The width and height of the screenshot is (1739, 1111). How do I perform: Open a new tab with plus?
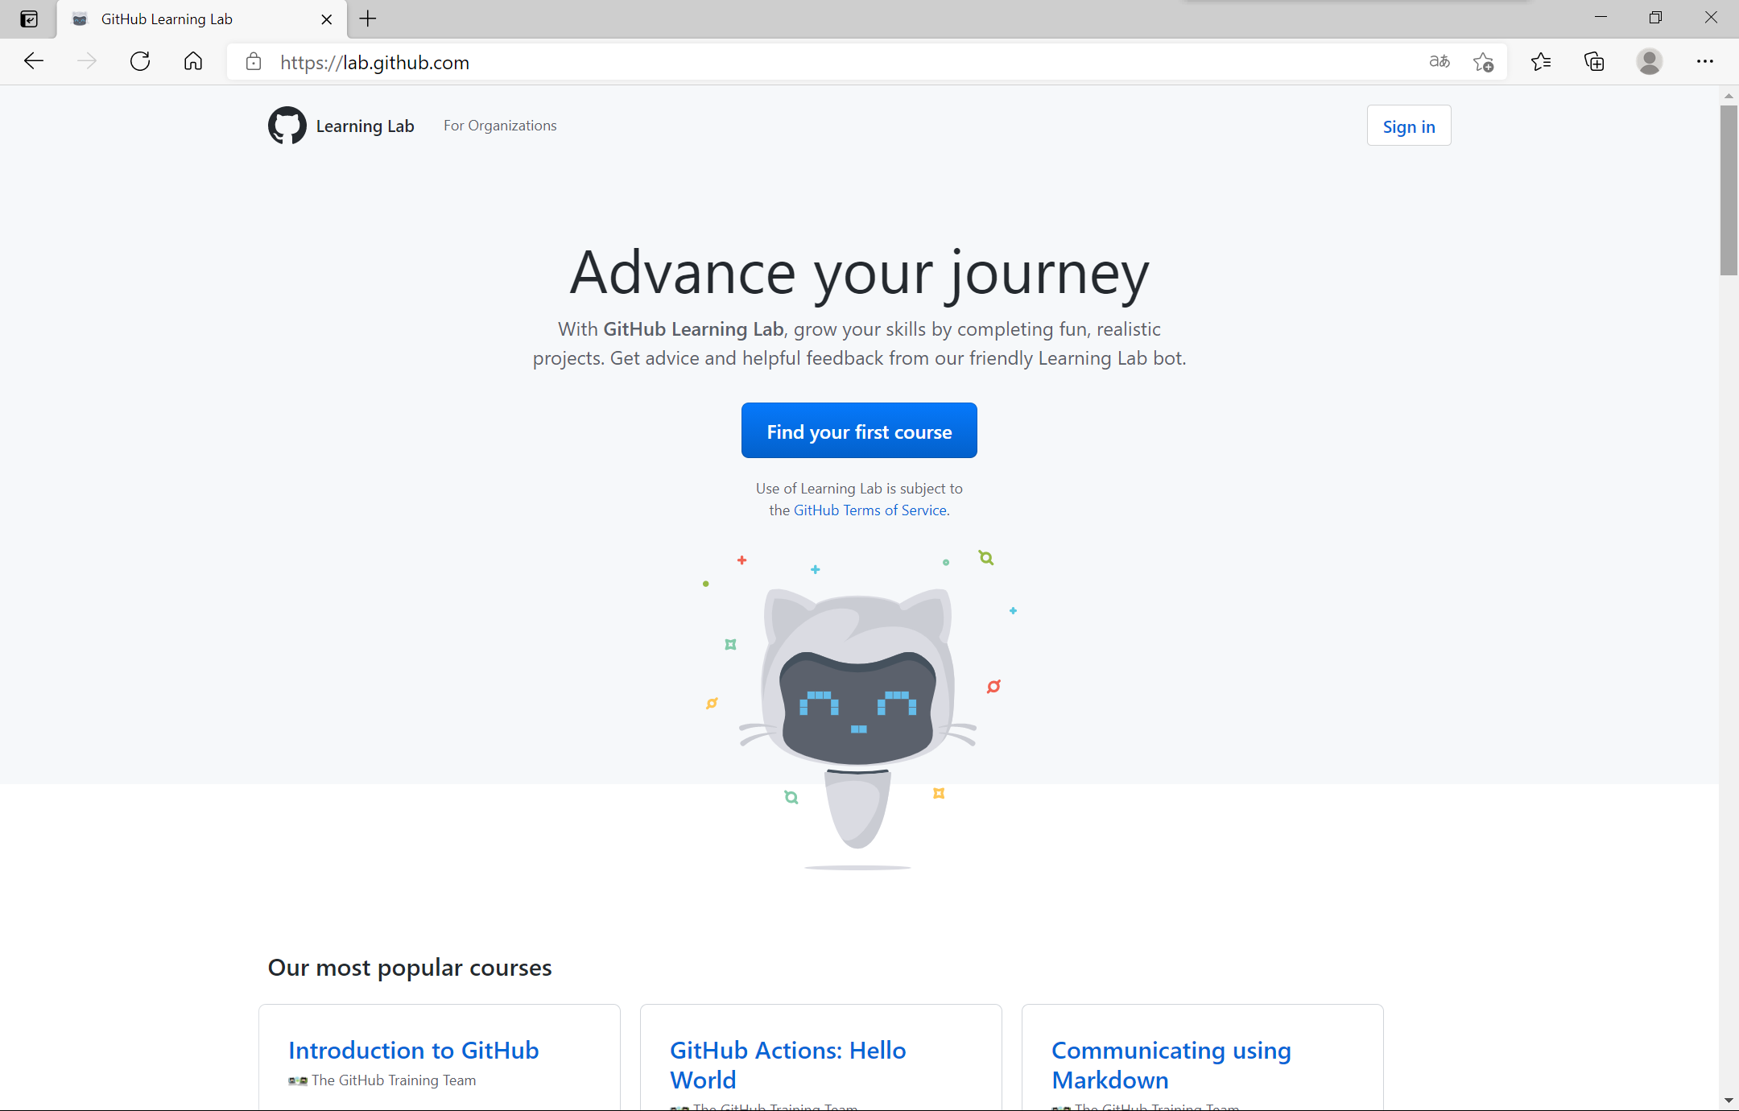368,19
